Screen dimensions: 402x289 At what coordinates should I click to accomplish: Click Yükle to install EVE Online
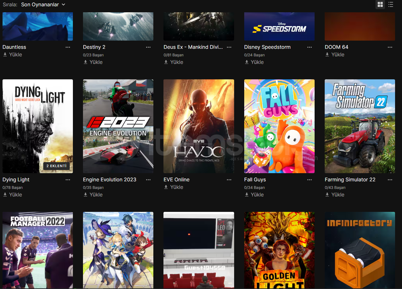(x=174, y=187)
